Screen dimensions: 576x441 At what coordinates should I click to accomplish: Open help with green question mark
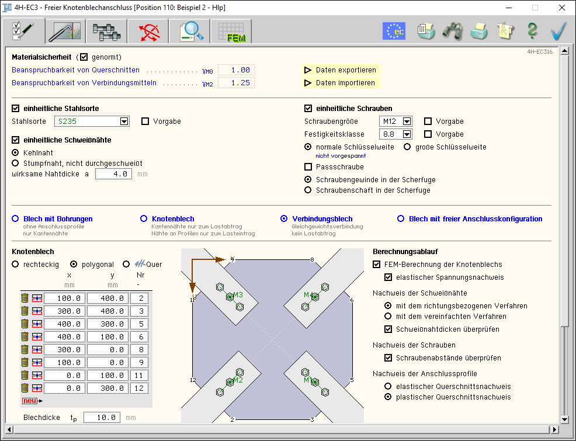[532, 31]
